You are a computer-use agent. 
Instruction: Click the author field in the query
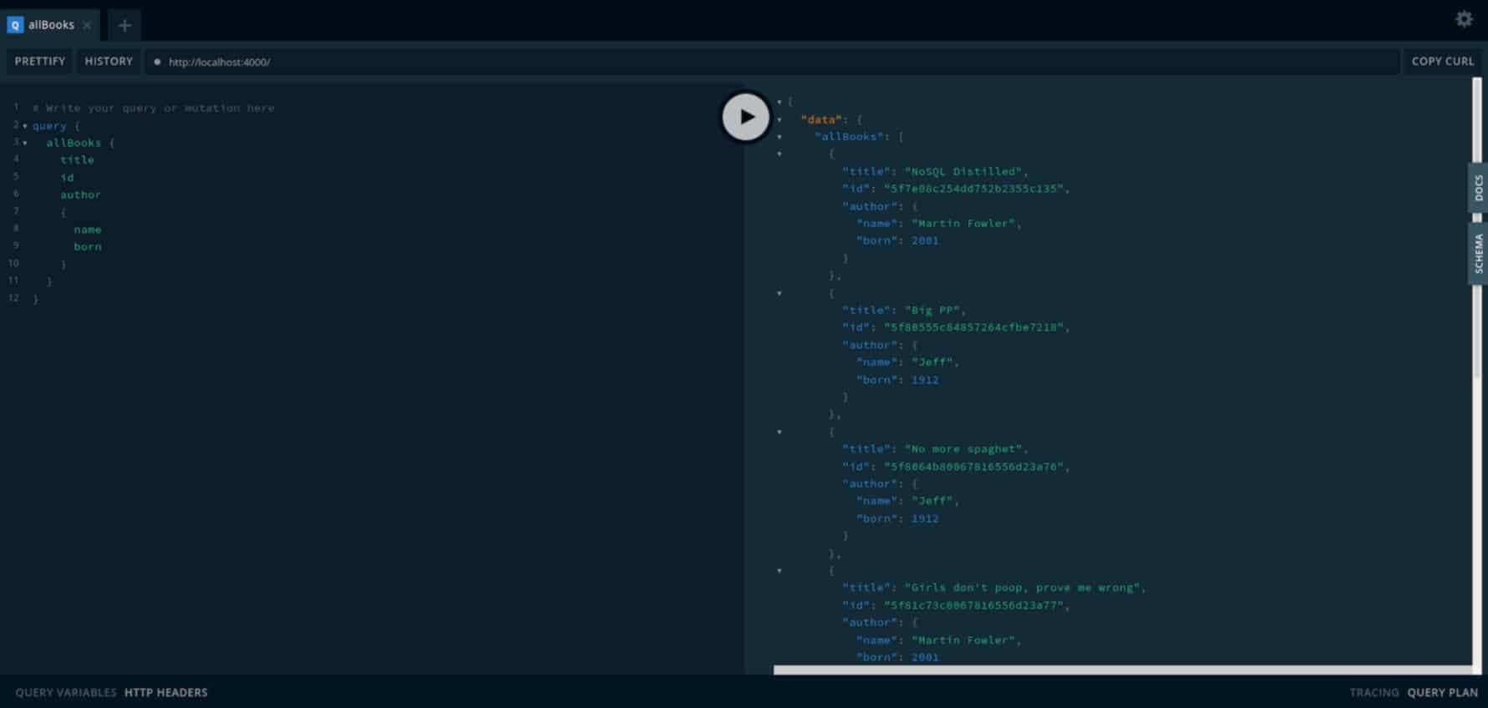[x=80, y=195]
